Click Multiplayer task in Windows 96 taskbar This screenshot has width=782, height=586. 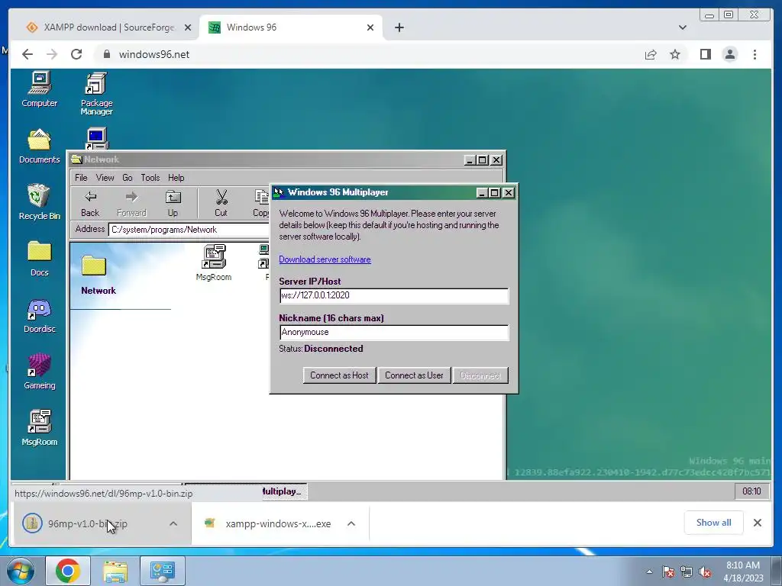click(284, 491)
